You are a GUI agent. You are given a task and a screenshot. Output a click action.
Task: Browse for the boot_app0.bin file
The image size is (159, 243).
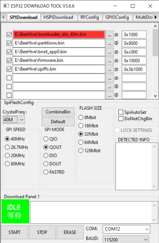click(x=109, y=52)
